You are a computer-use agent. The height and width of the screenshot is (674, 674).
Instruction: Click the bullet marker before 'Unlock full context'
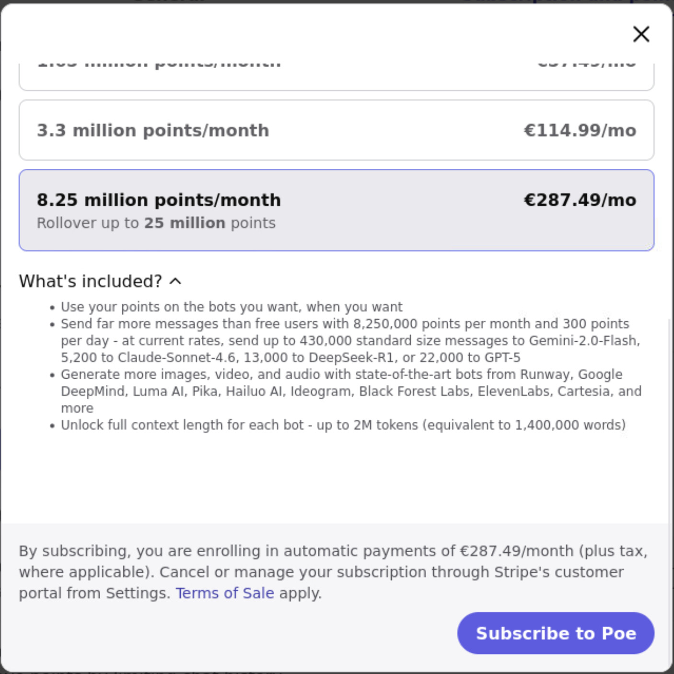pyautogui.click(x=53, y=426)
